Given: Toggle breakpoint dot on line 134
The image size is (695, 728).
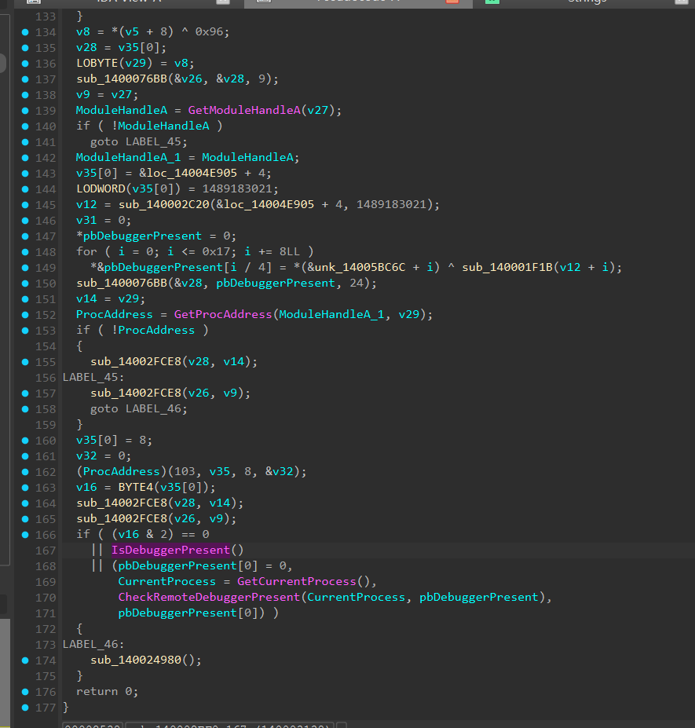Looking at the screenshot, I should click(25, 32).
